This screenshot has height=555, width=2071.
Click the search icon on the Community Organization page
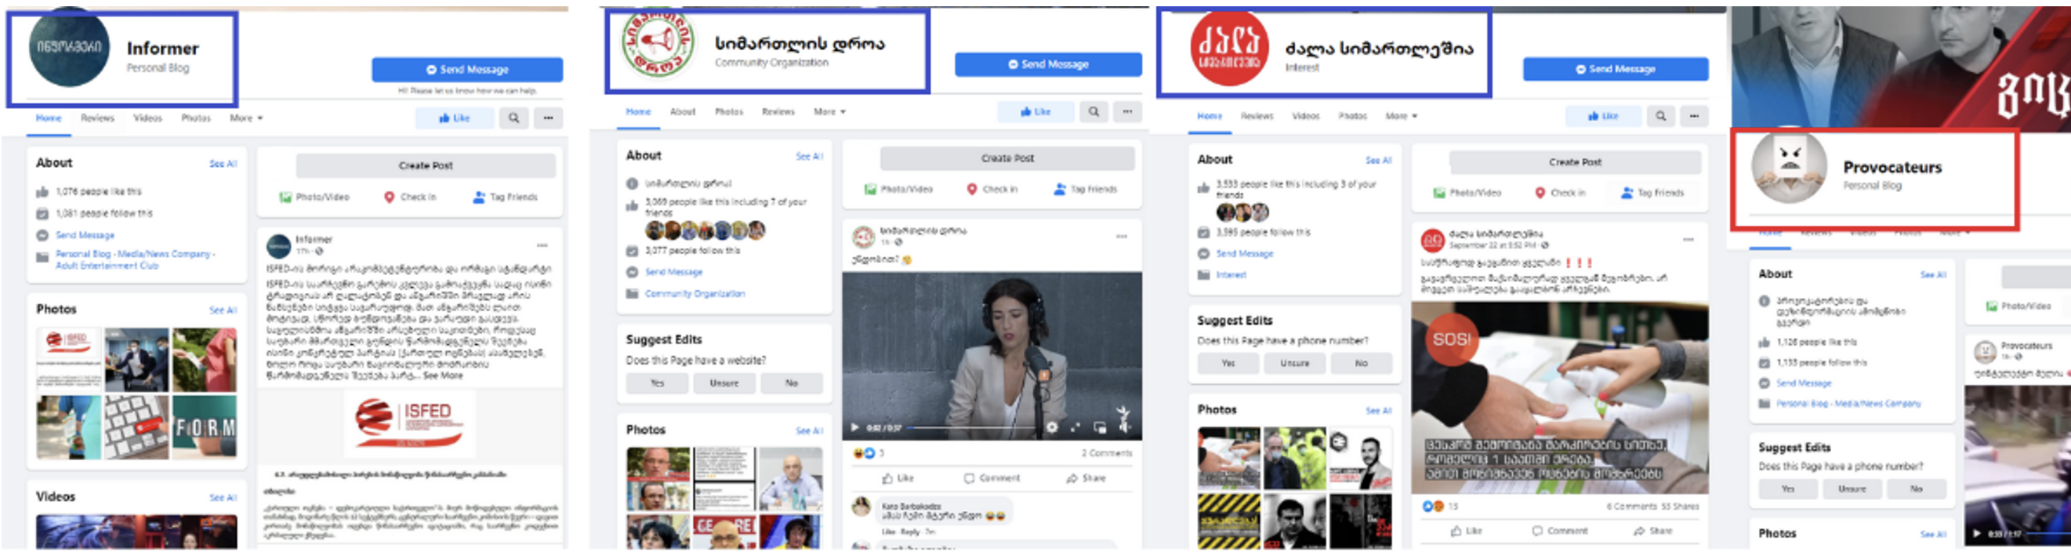tap(1094, 112)
